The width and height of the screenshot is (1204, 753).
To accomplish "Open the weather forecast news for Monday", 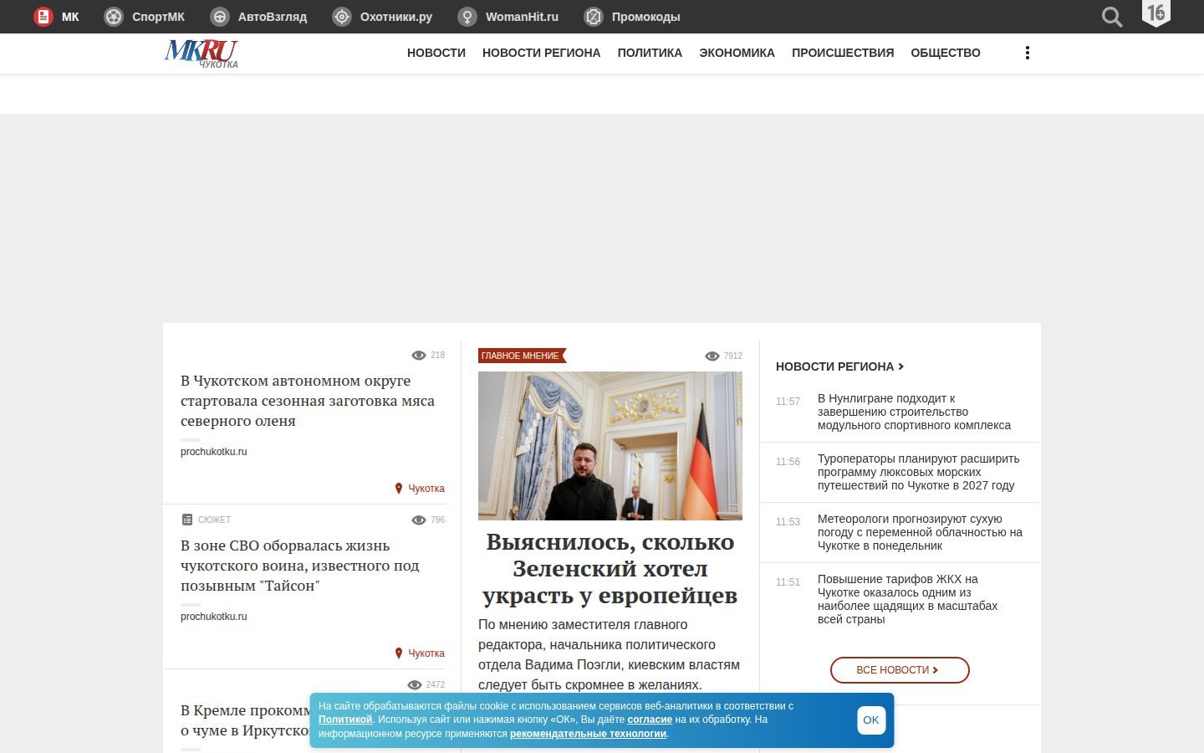I will [920, 532].
